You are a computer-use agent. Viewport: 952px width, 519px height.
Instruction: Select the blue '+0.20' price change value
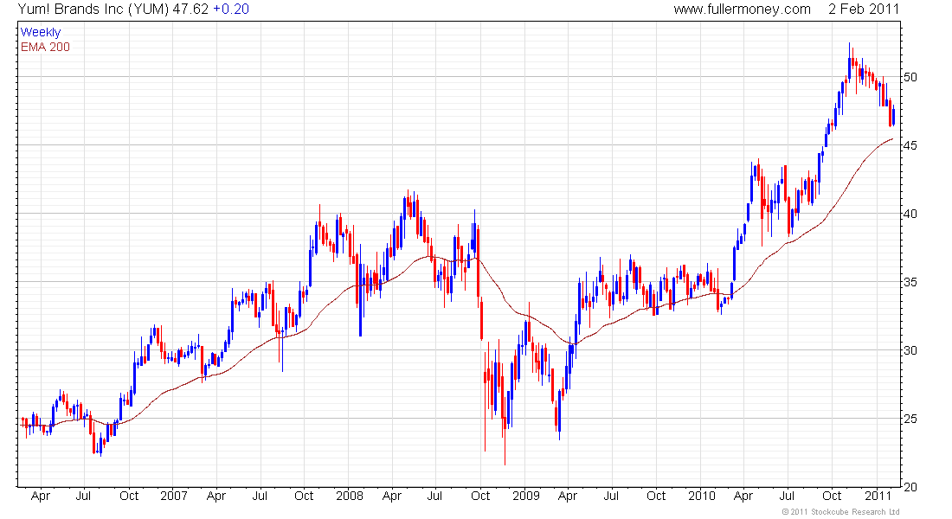click(231, 10)
